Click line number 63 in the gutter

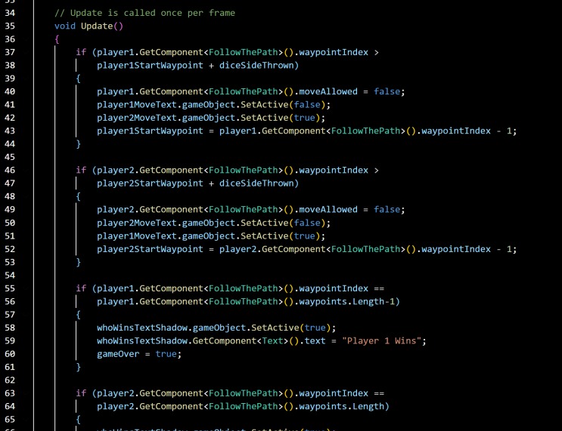click(10, 393)
